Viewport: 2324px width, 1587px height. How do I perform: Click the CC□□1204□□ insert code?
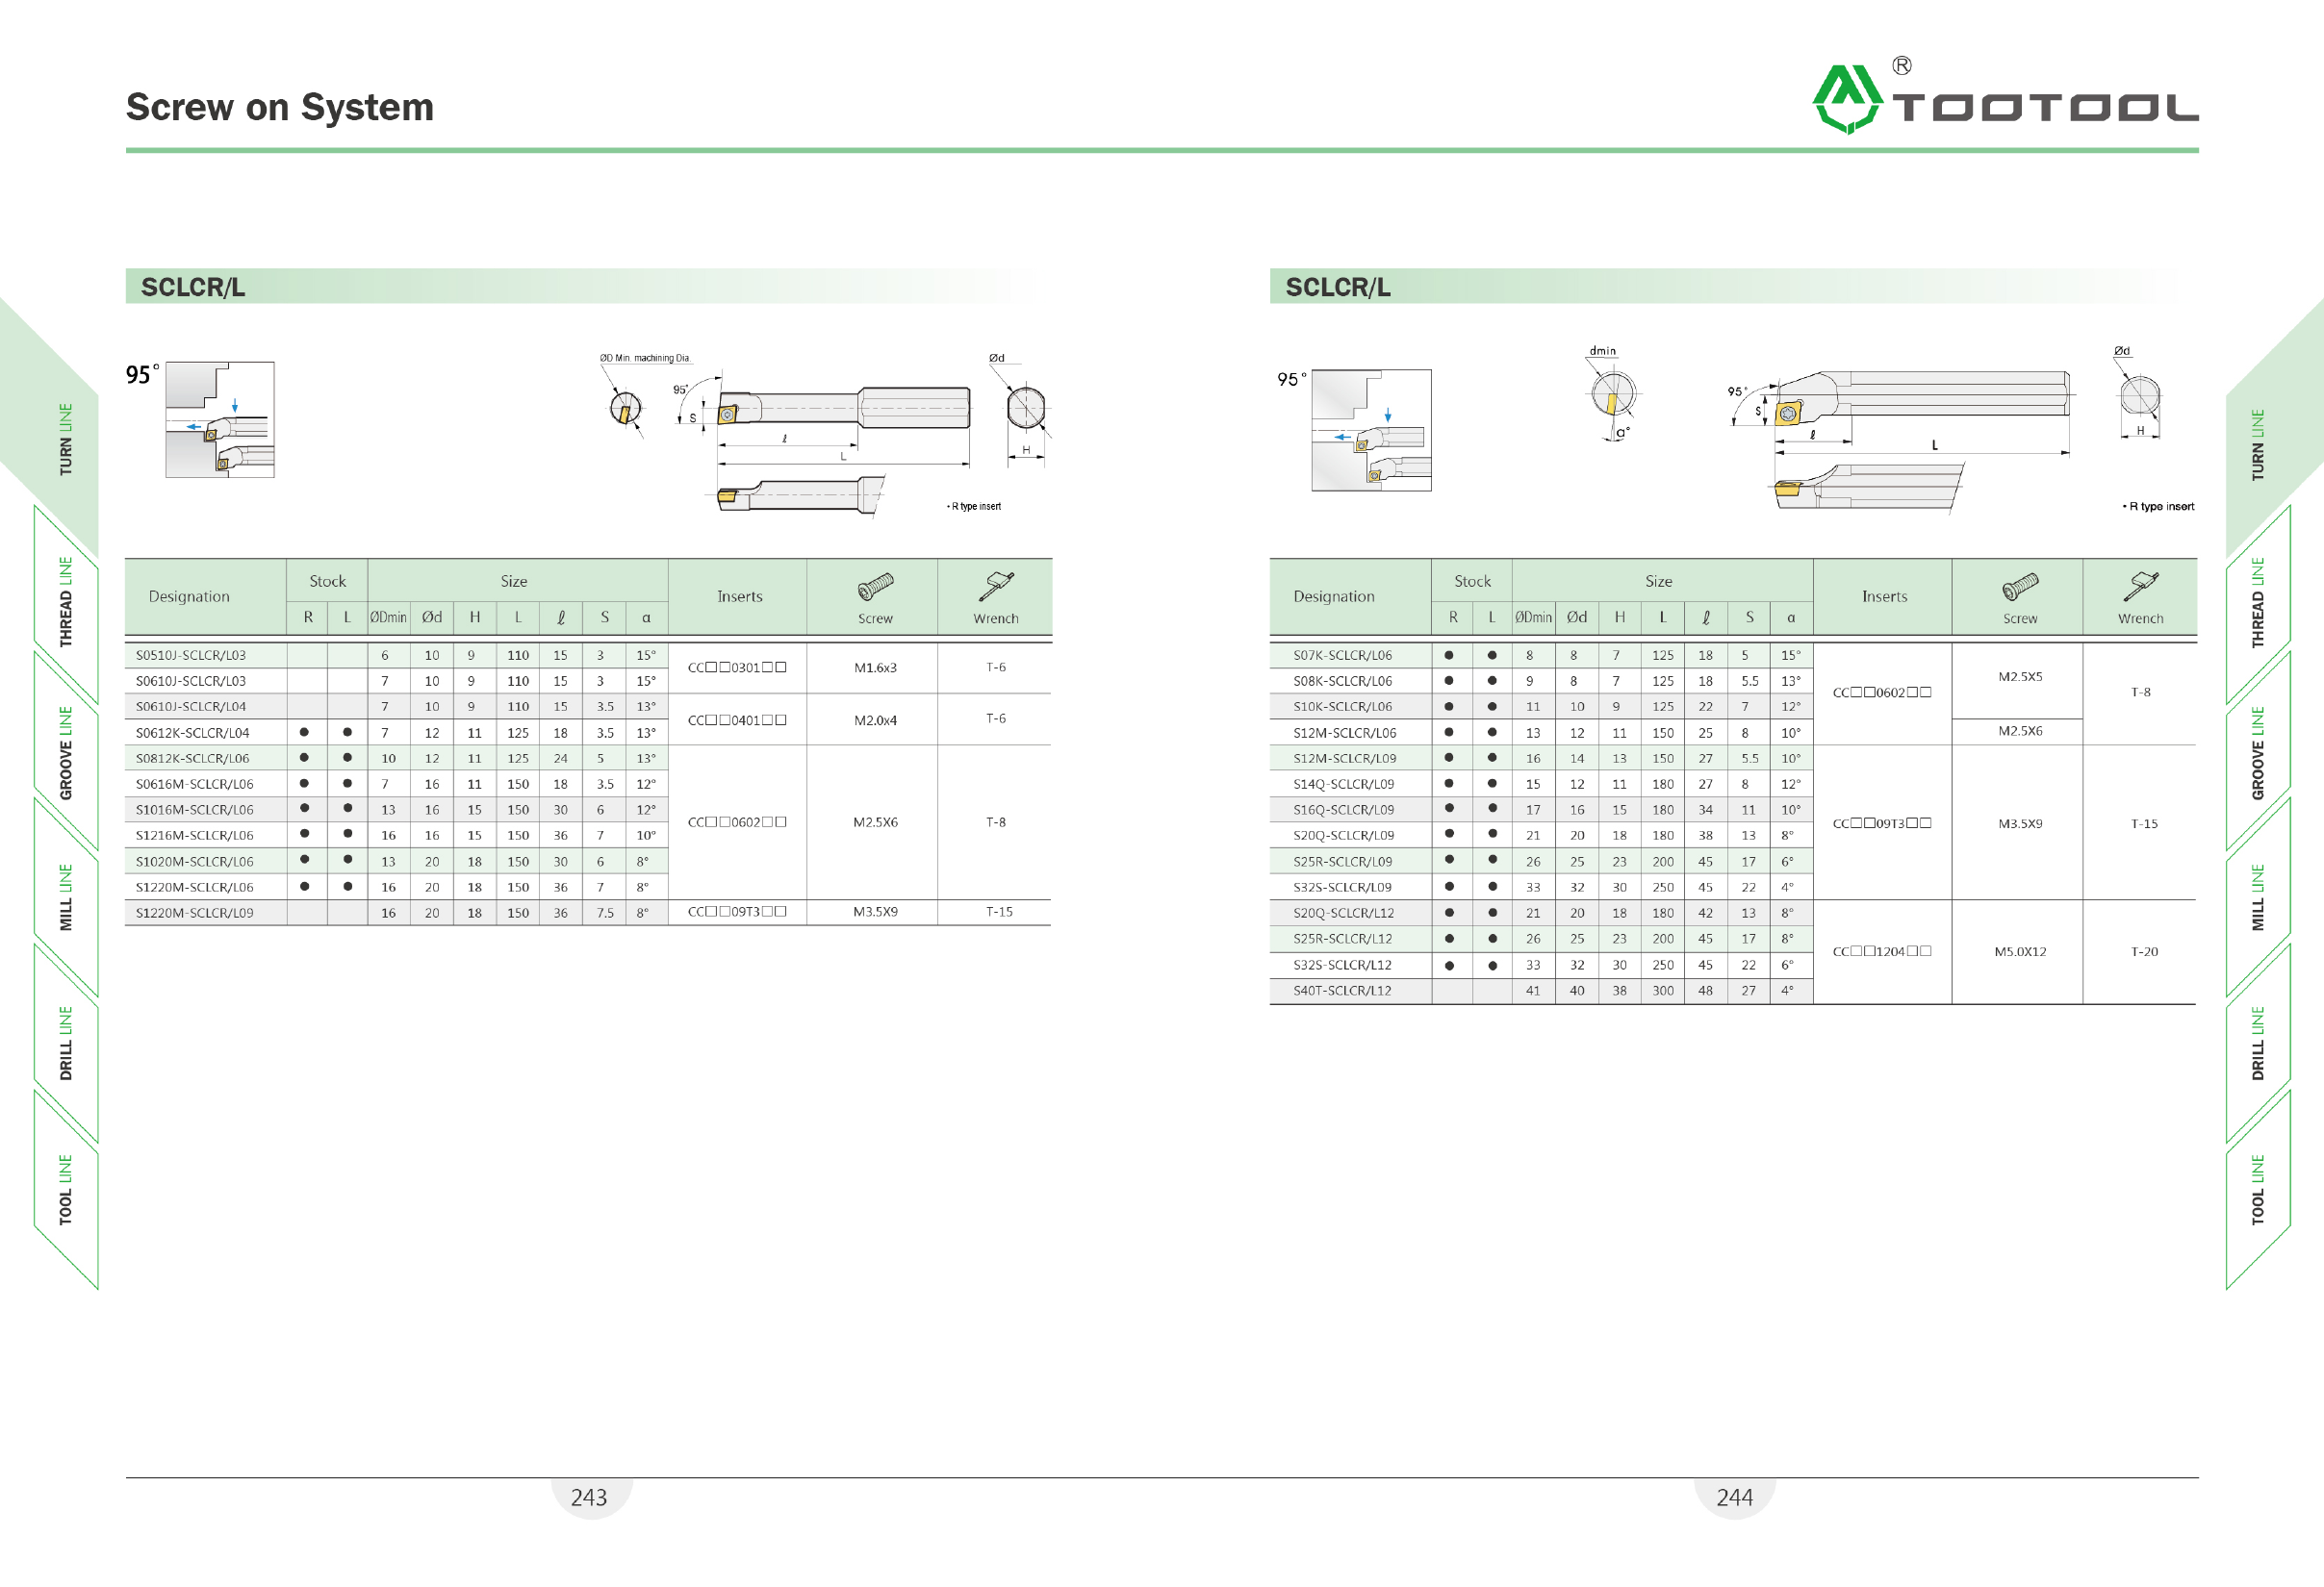click(x=1882, y=951)
